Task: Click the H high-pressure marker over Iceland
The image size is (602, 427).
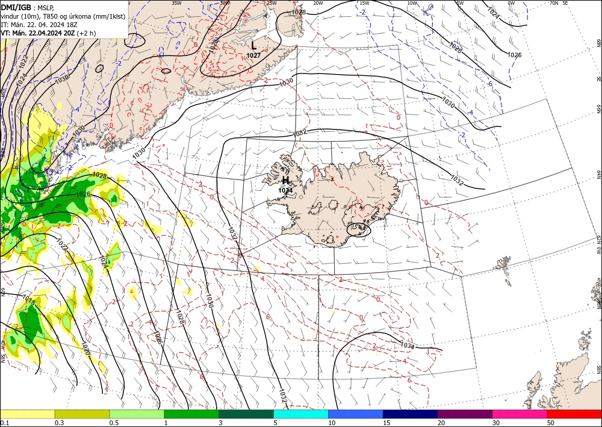Action: (285, 180)
